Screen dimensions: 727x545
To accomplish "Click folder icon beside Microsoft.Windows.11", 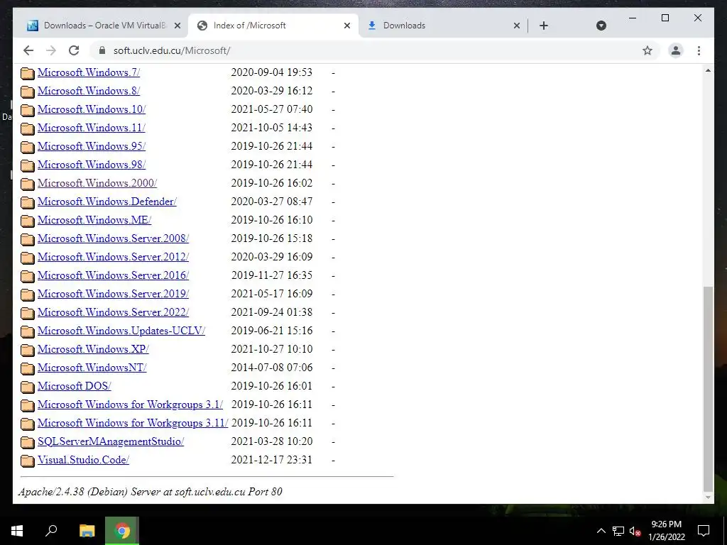I will coord(28,128).
